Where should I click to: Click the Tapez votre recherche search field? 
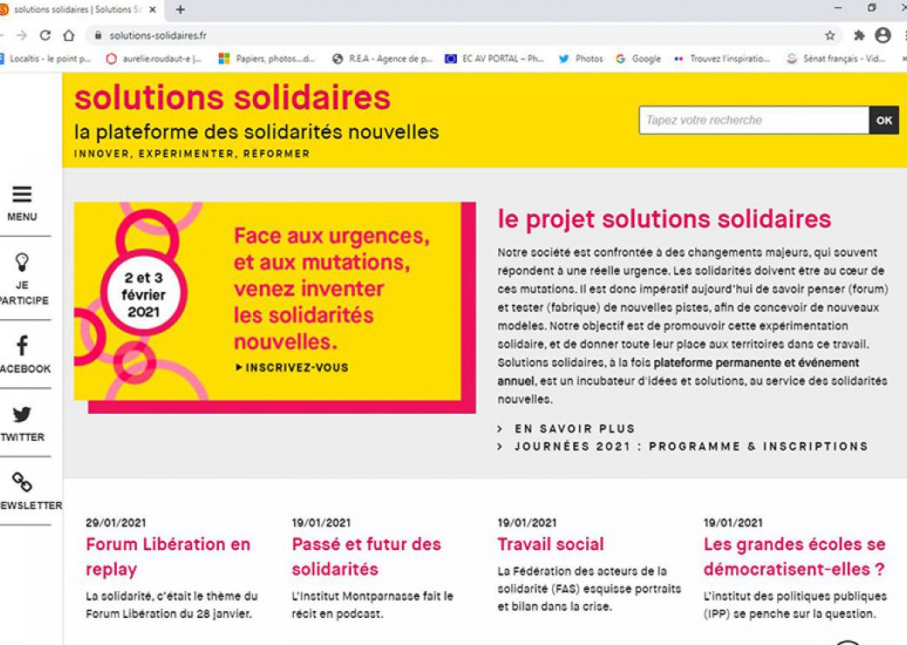tap(754, 120)
